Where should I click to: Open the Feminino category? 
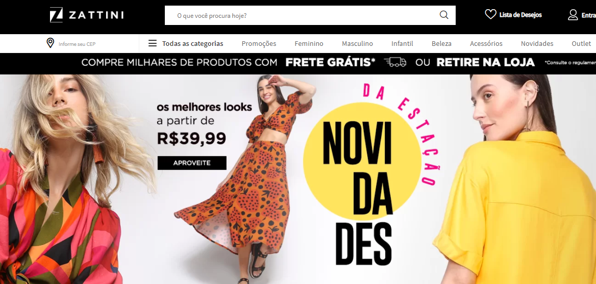pos(309,44)
